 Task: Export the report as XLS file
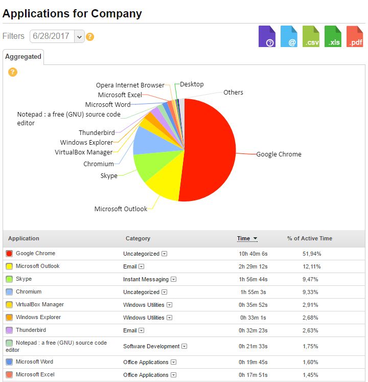[x=333, y=36]
